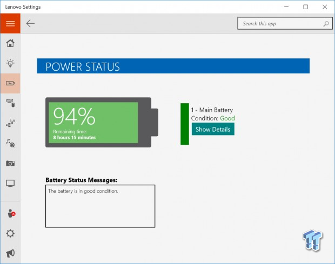The image size is (335, 264).
Task: Open the megaphone feedback icon
Action: click(10, 253)
